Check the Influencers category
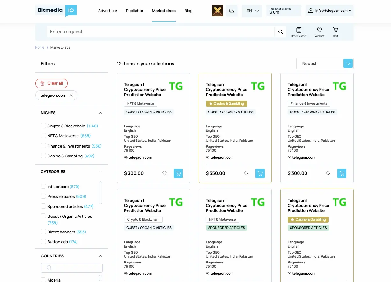The image size is (391, 282). [43, 186]
